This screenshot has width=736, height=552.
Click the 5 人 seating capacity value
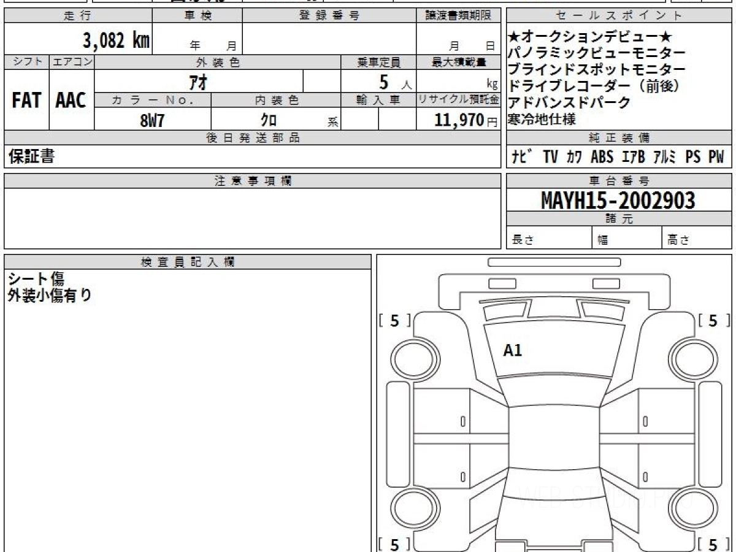point(395,82)
